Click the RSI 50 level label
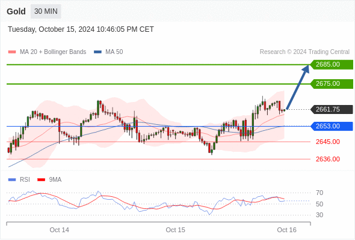The image size is (355, 240). coord(319,204)
